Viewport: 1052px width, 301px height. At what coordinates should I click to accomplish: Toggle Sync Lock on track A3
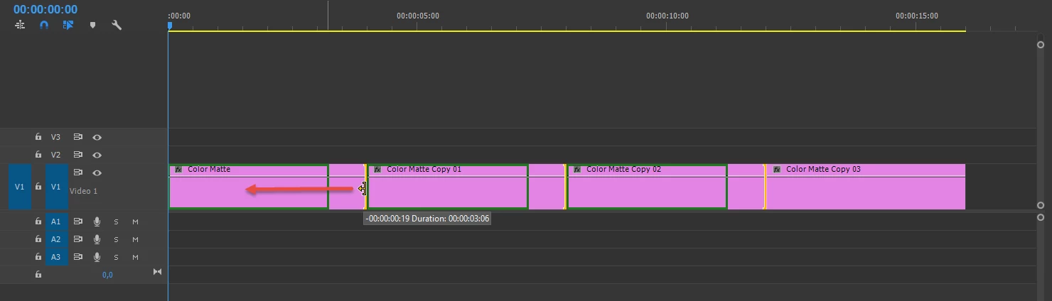point(78,257)
